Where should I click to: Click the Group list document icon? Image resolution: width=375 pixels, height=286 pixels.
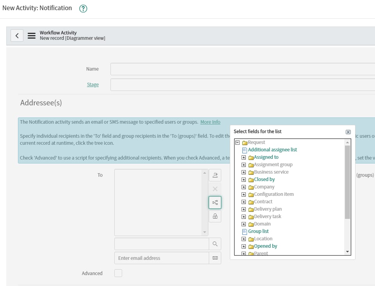point(244,232)
